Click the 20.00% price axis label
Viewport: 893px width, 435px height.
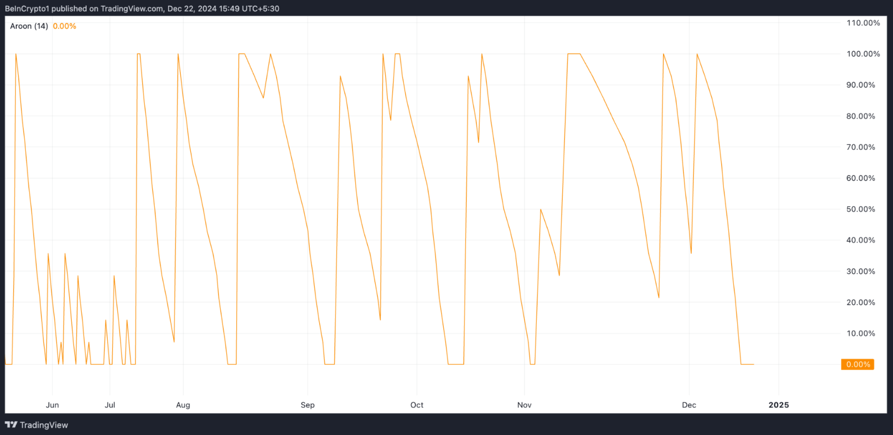pos(861,302)
